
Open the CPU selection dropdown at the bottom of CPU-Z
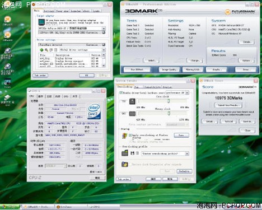click(x=55, y=166)
